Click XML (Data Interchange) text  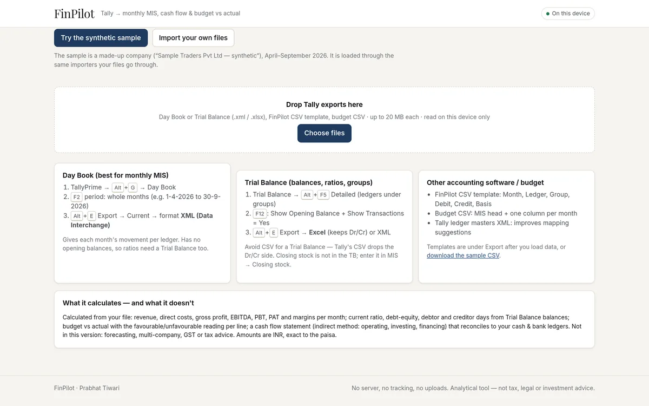[142, 220]
